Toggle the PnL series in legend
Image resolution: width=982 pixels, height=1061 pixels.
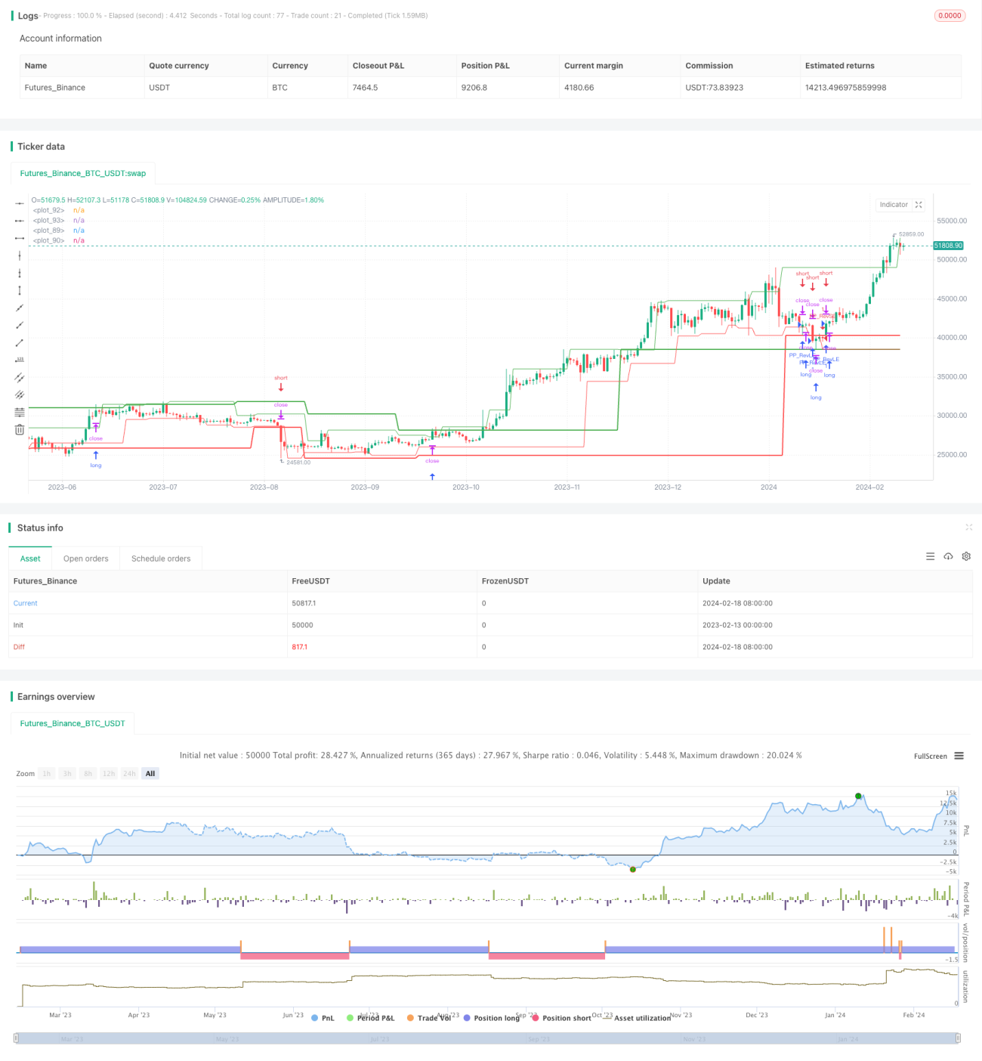(323, 1018)
